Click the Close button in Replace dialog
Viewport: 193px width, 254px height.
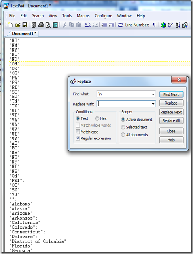pyautogui.click(x=171, y=131)
